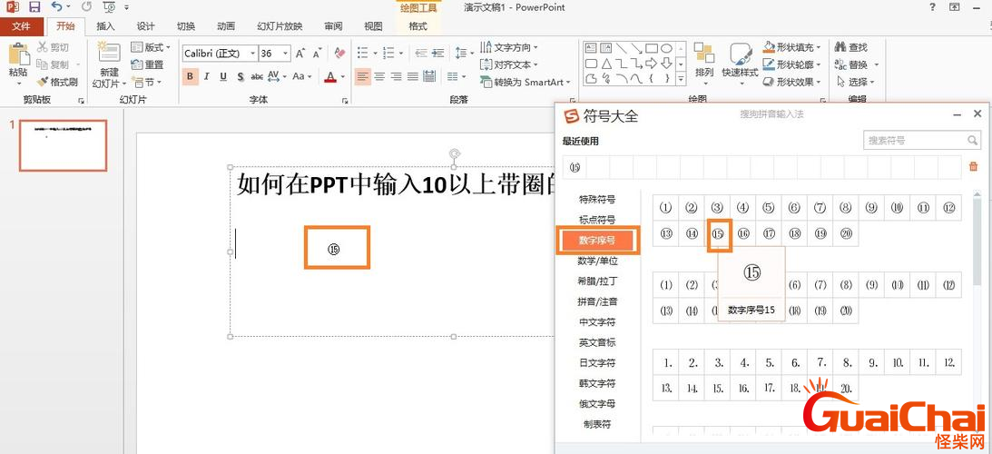
Task: Select the oval shape in shapes gallery
Action: tap(667, 48)
